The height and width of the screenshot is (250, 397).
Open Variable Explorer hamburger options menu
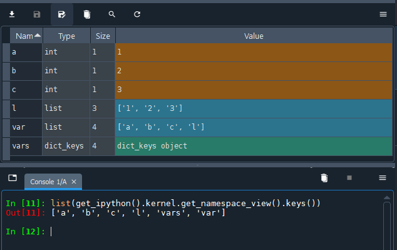(383, 14)
